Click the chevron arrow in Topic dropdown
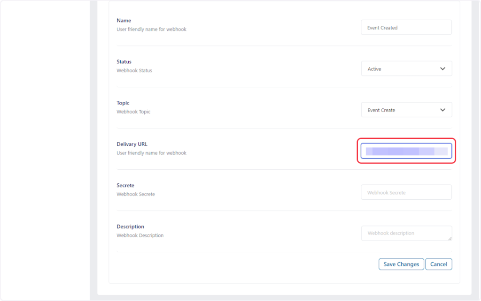The width and height of the screenshot is (481, 301). 442,110
